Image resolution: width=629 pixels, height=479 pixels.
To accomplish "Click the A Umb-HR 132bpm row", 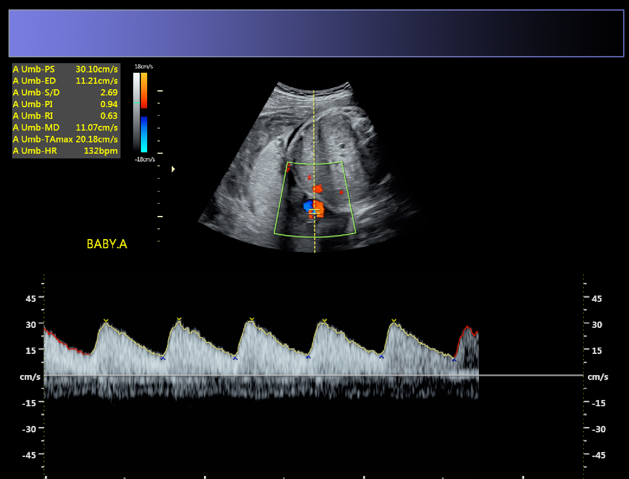I will coord(66,151).
